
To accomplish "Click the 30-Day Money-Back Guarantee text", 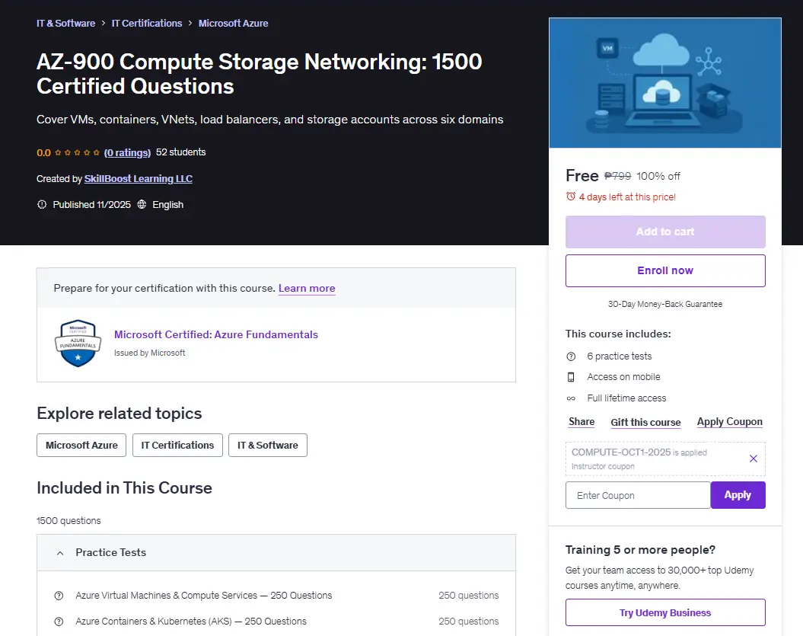I will (x=665, y=304).
